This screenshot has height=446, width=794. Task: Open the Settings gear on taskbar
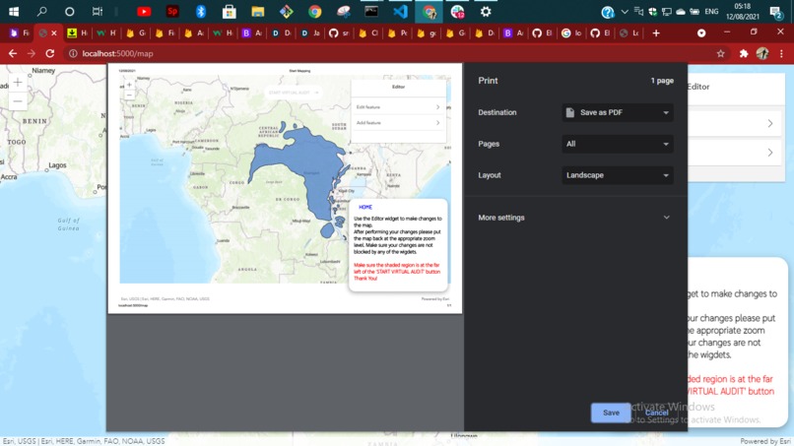486,11
